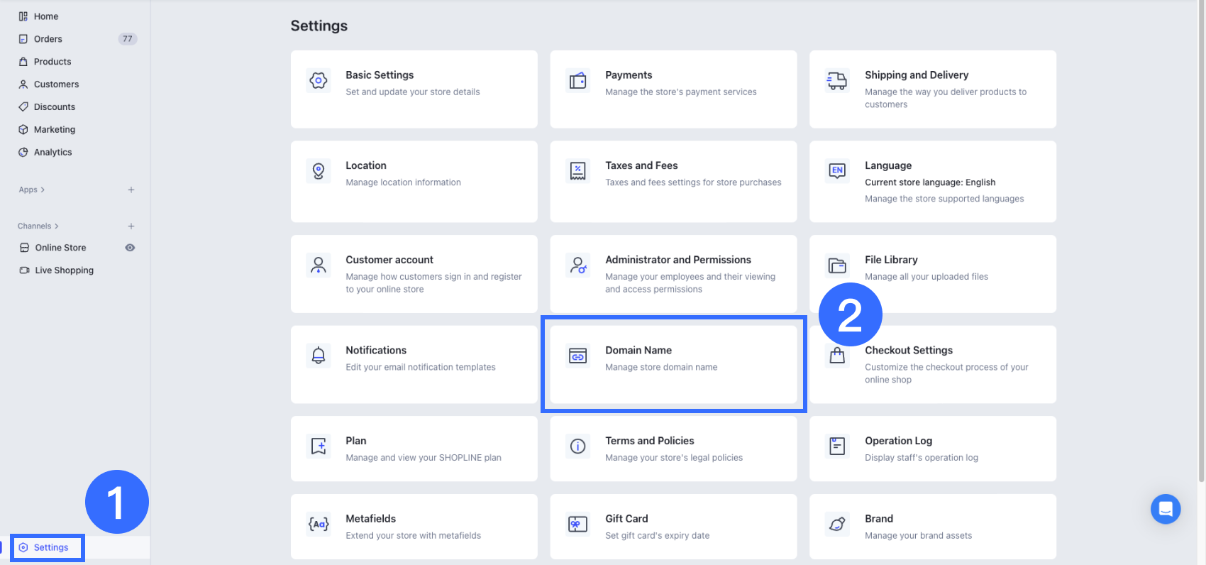Open Analytics in sidebar
The width and height of the screenshot is (1206, 565).
(x=53, y=153)
